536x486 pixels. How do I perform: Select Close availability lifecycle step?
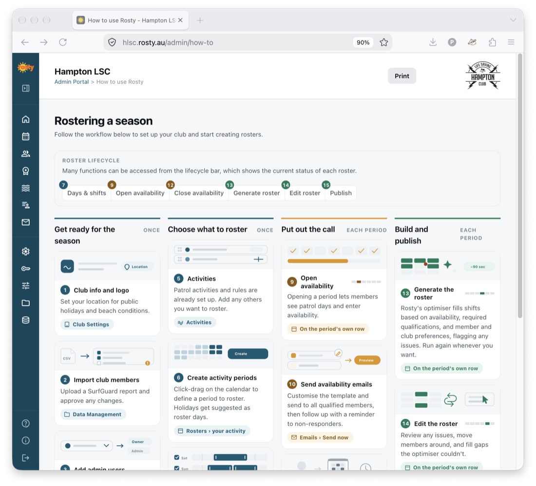point(199,193)
